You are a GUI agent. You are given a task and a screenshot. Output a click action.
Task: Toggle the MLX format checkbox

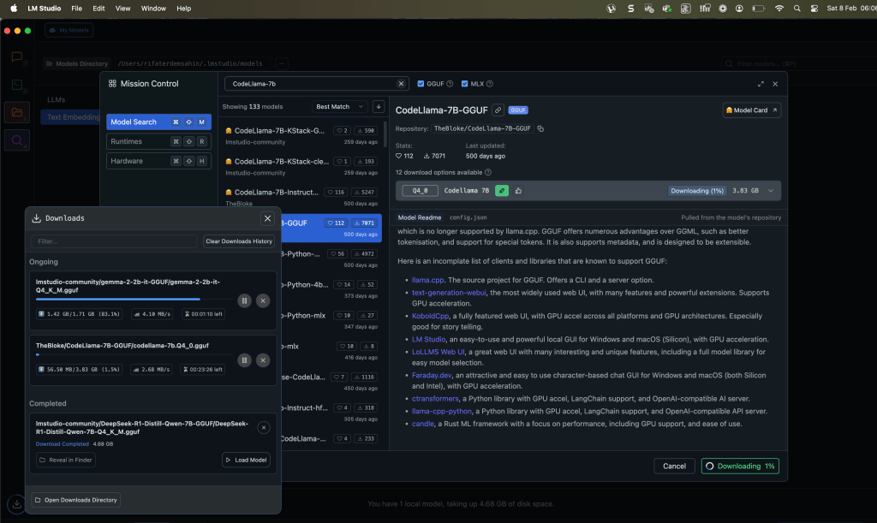click(x=464, y=84)
